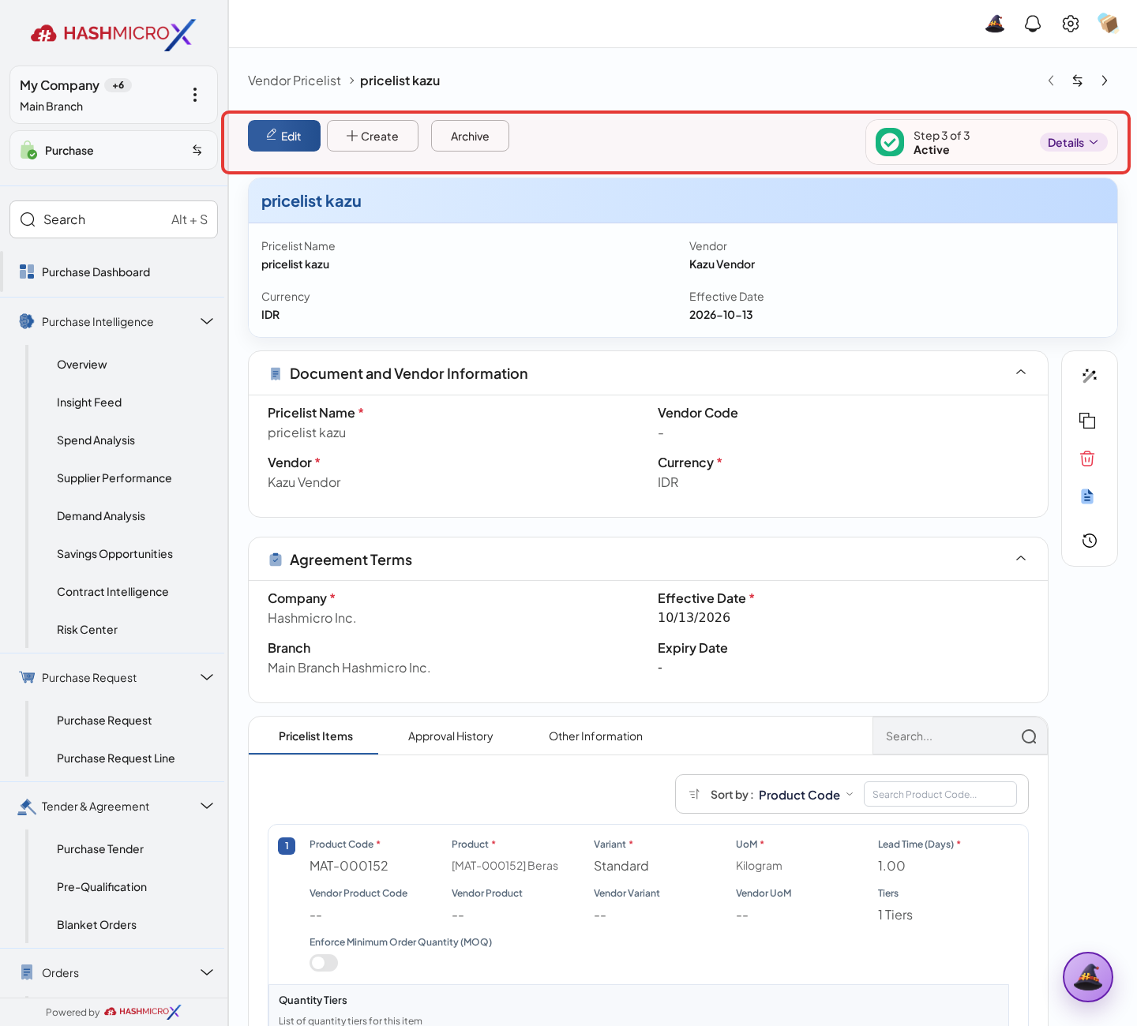Switch to Other Information tab
1137x1026 pixels.
(x=595, y=736)
